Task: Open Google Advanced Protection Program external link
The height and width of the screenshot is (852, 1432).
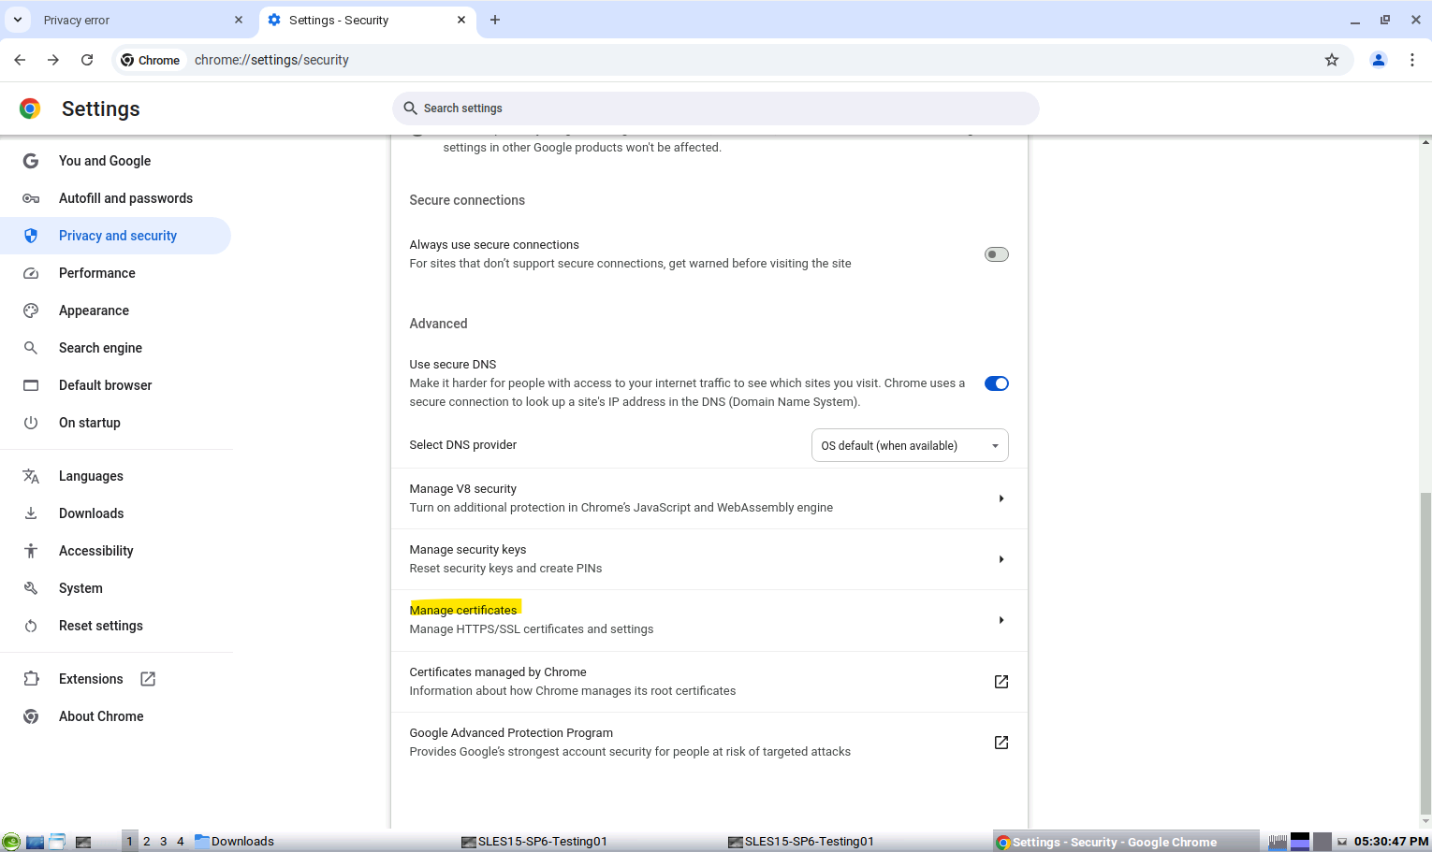Action: coord(1001,743)
